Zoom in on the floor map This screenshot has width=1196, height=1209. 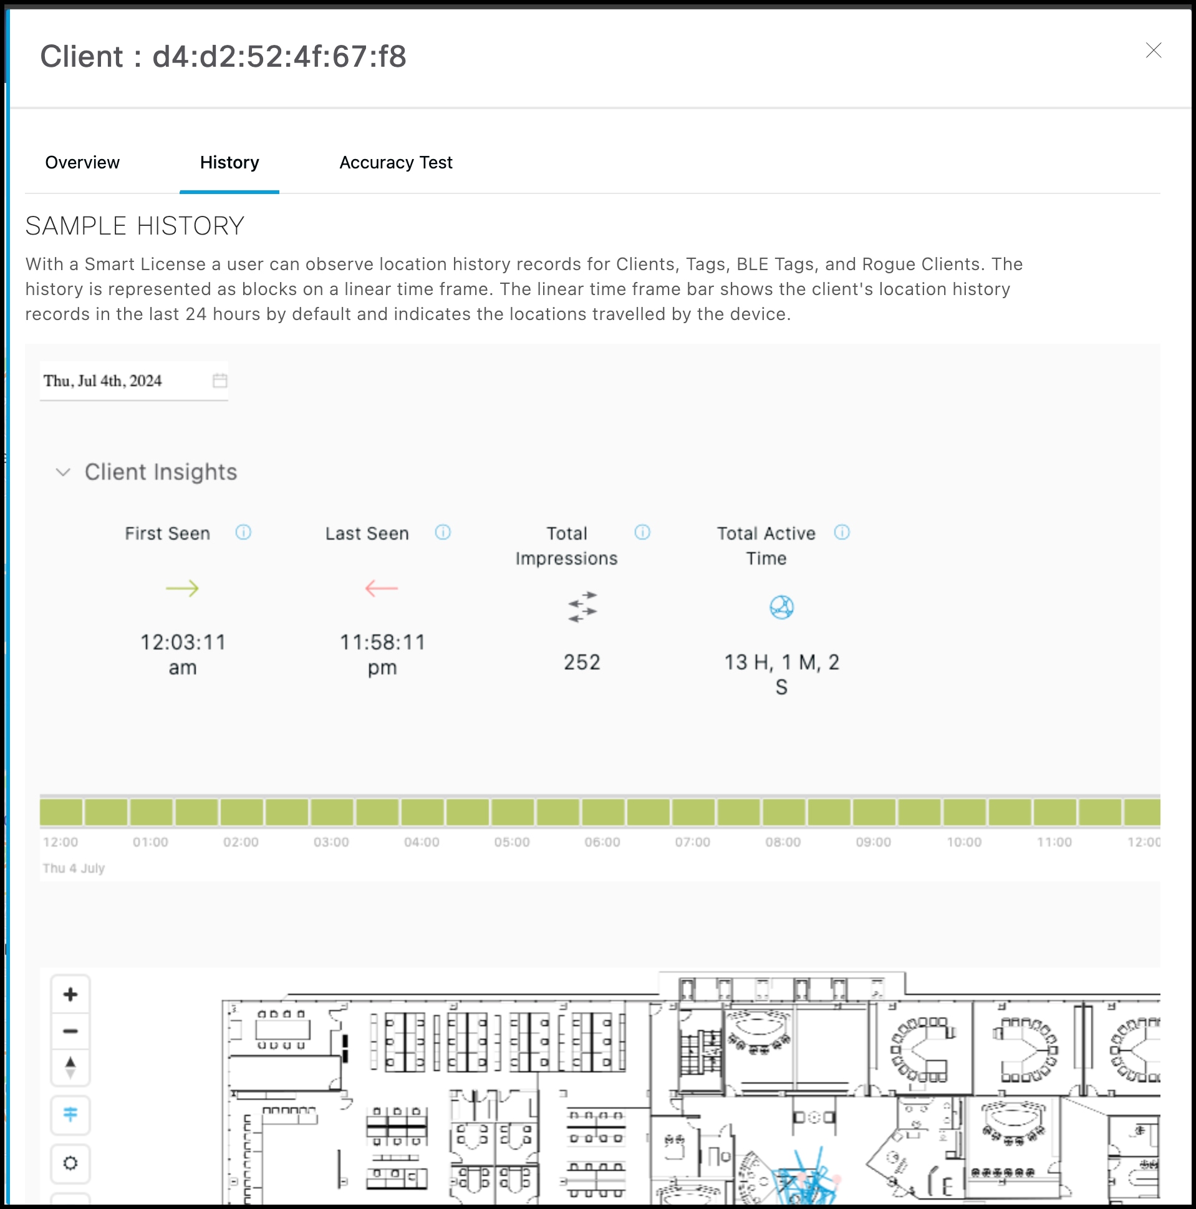[x=70, y=994]
